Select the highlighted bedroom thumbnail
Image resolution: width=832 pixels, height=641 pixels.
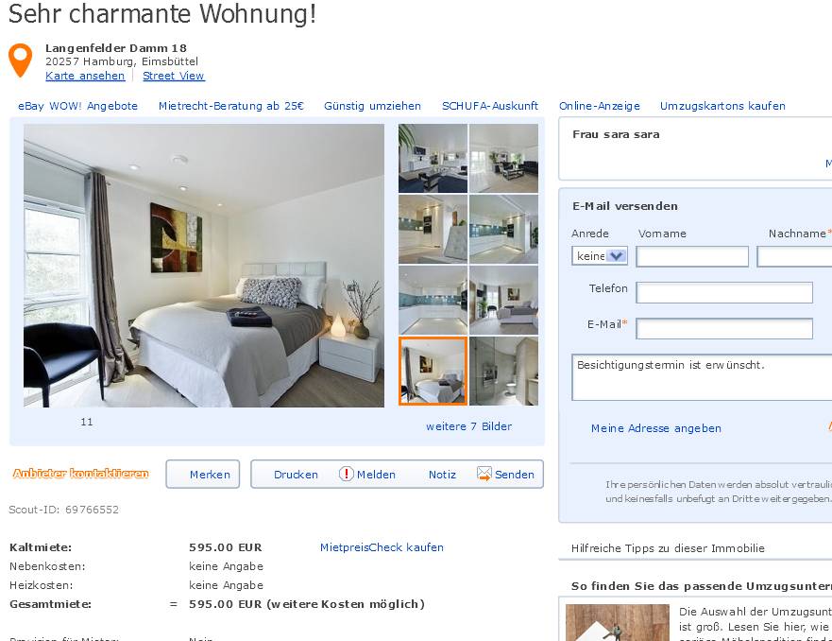(x=433, y=372)
